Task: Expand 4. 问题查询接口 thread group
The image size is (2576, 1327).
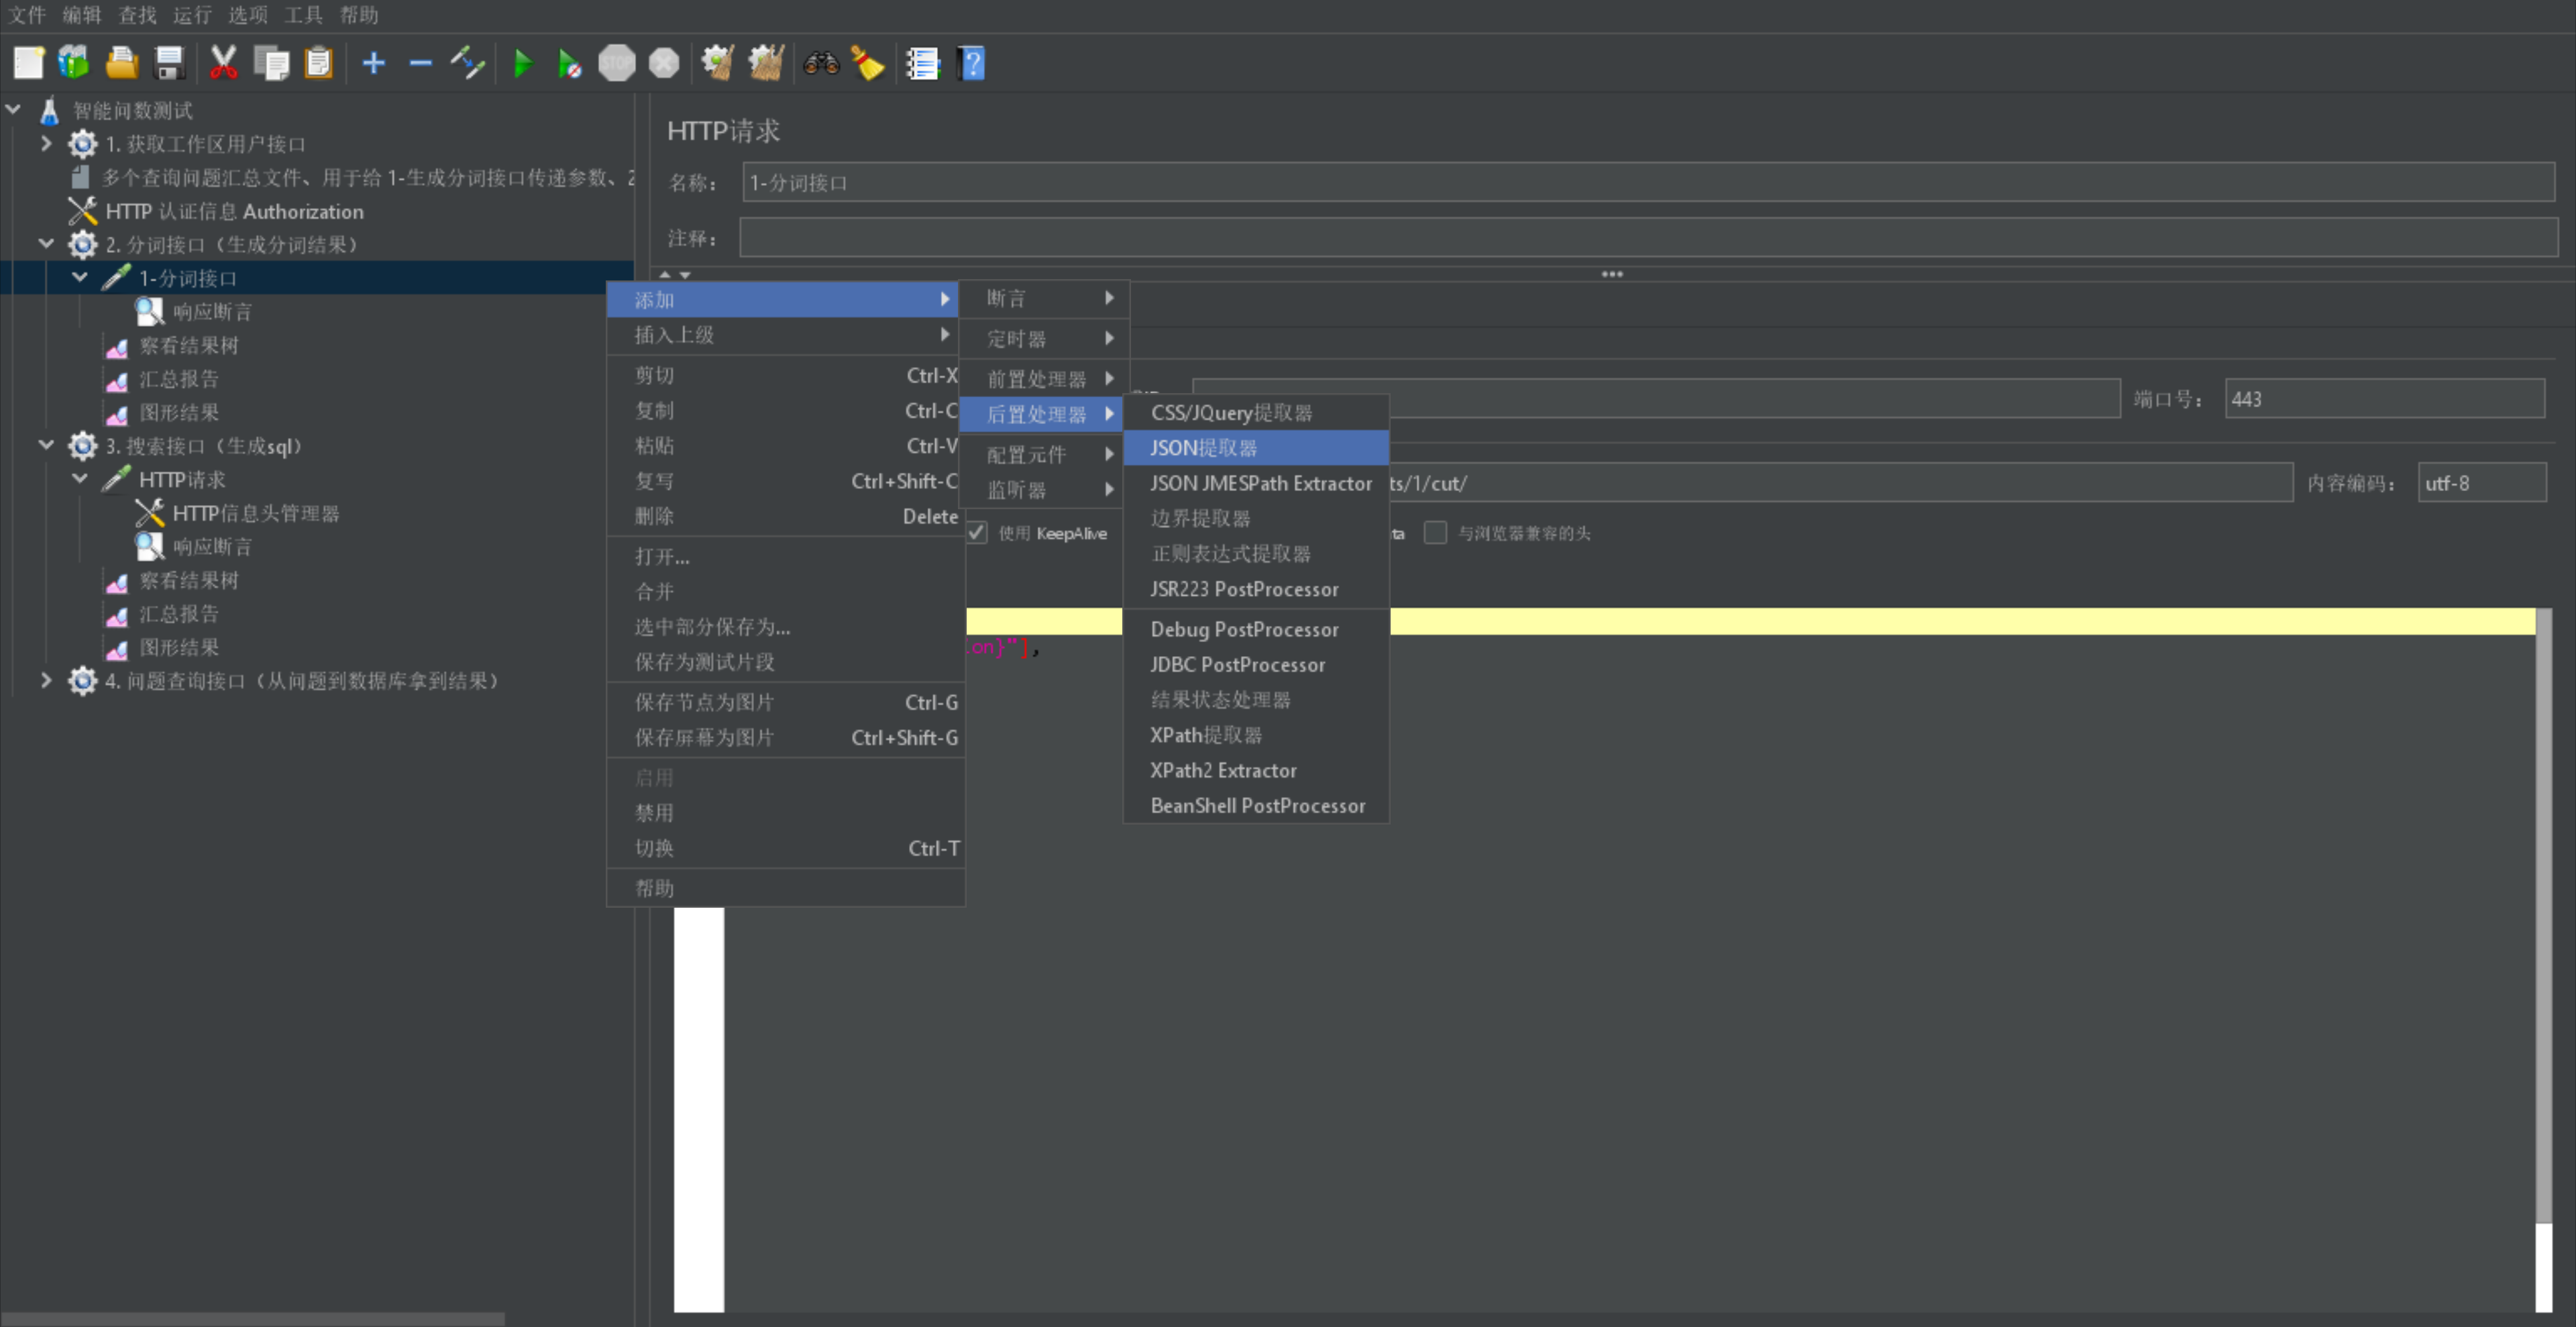Action: click(x=46, y=680)
